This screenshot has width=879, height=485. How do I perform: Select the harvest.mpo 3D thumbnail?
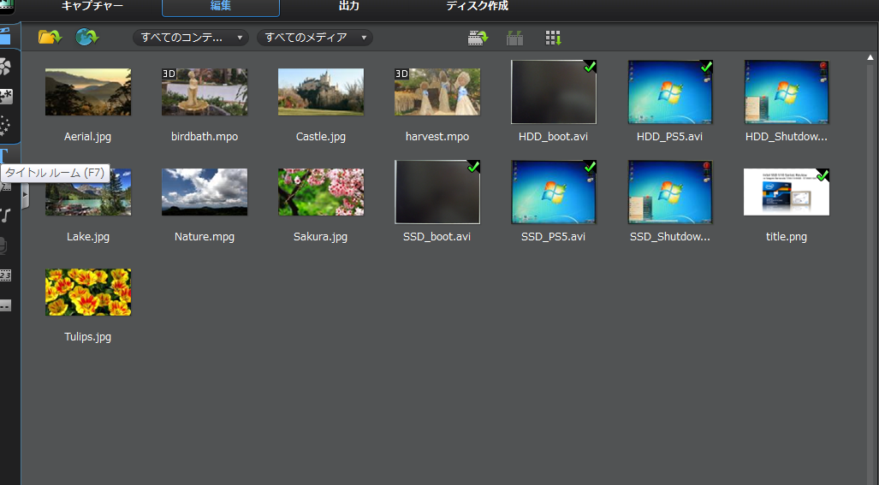point(437,92)
